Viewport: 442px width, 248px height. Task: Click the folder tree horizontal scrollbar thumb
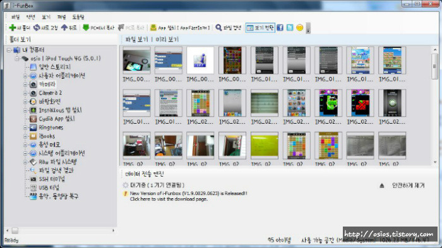[15, 230]
